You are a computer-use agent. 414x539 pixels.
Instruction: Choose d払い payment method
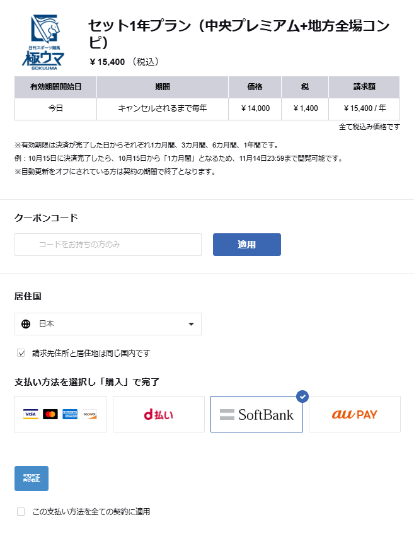(159, 414)
